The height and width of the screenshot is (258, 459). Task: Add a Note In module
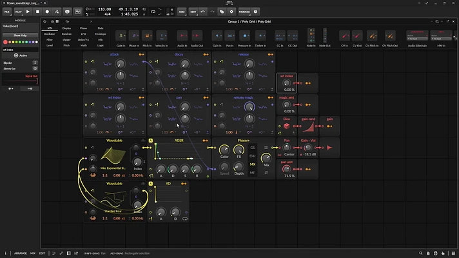coord(311,35)
